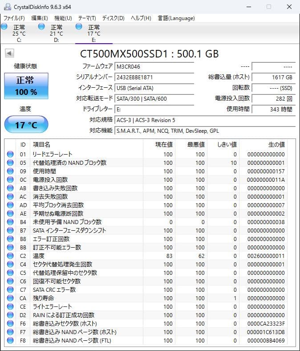
Task: Open the ディスク(D) menu
Action: [113, 18]
